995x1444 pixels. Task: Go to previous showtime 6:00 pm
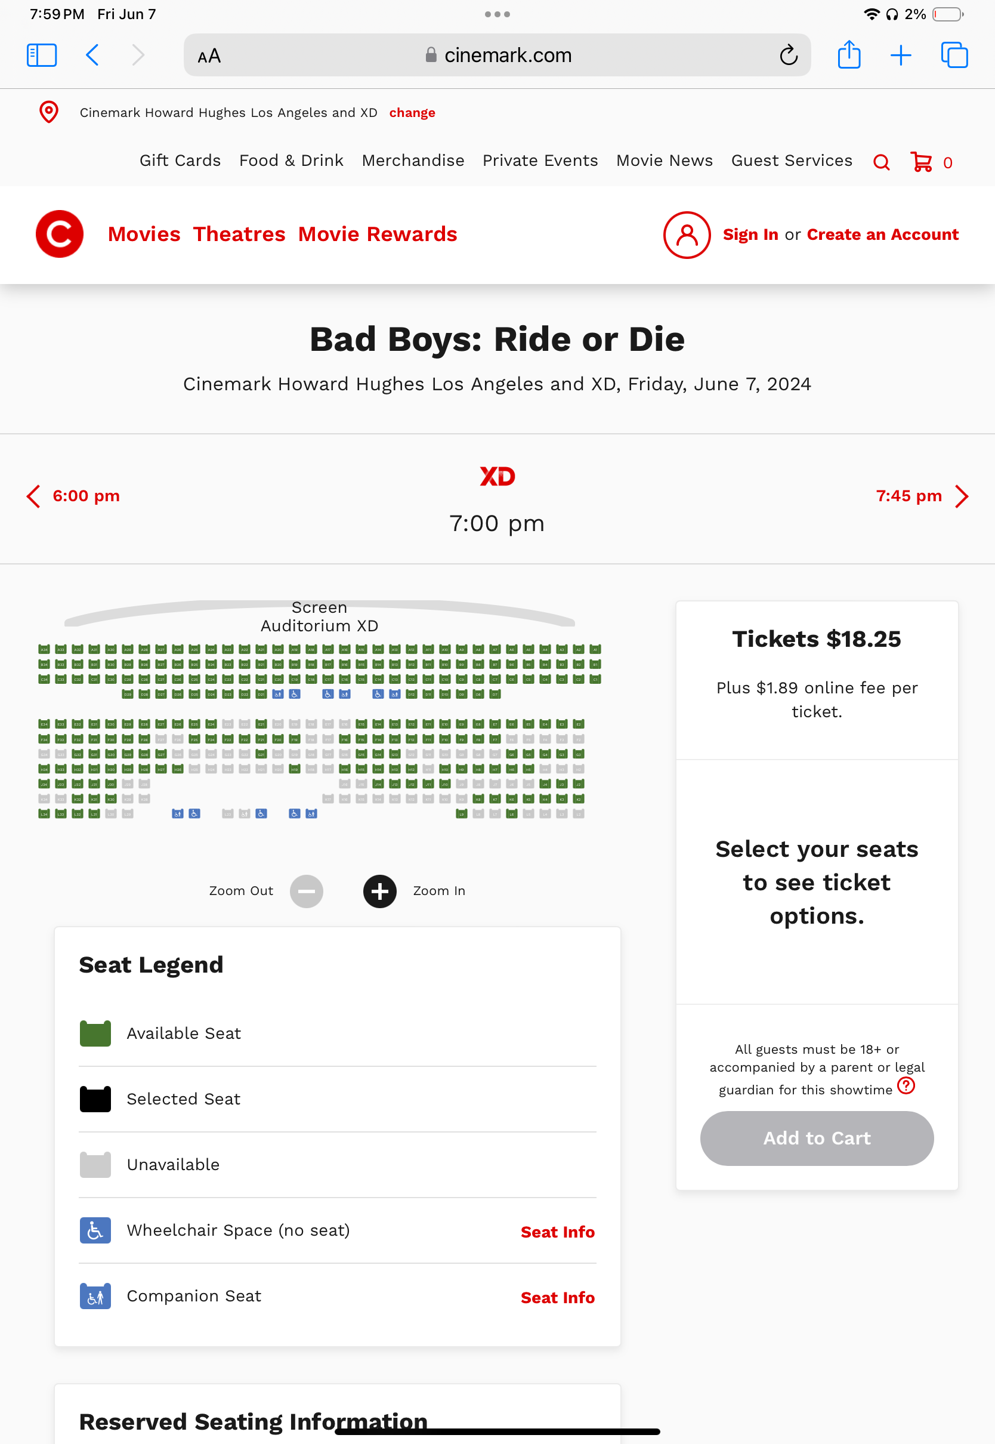tap(73, 496)
